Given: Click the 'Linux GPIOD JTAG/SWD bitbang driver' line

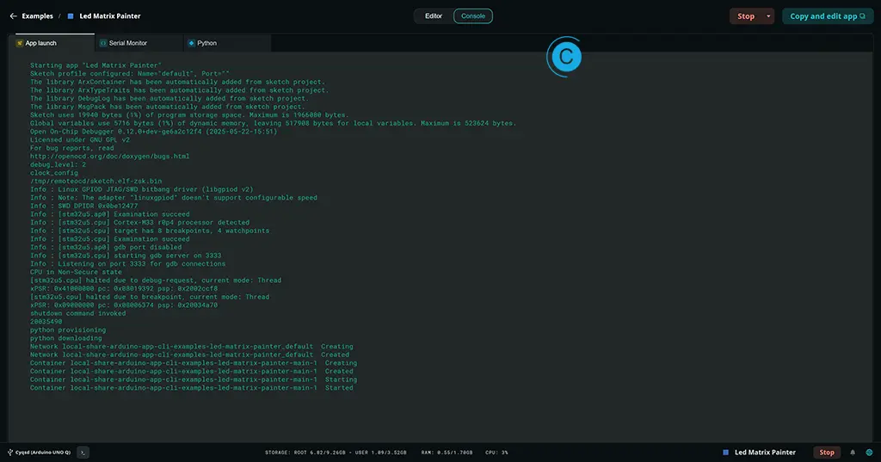Looking at the screenshot, I should coord(142,189).
